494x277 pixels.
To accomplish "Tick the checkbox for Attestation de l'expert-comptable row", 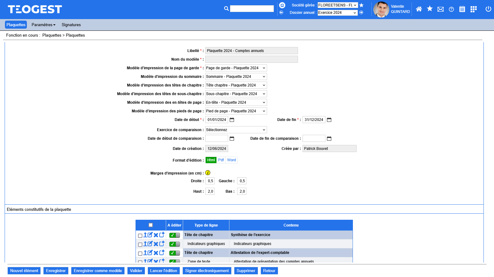I will click(140, 253).
